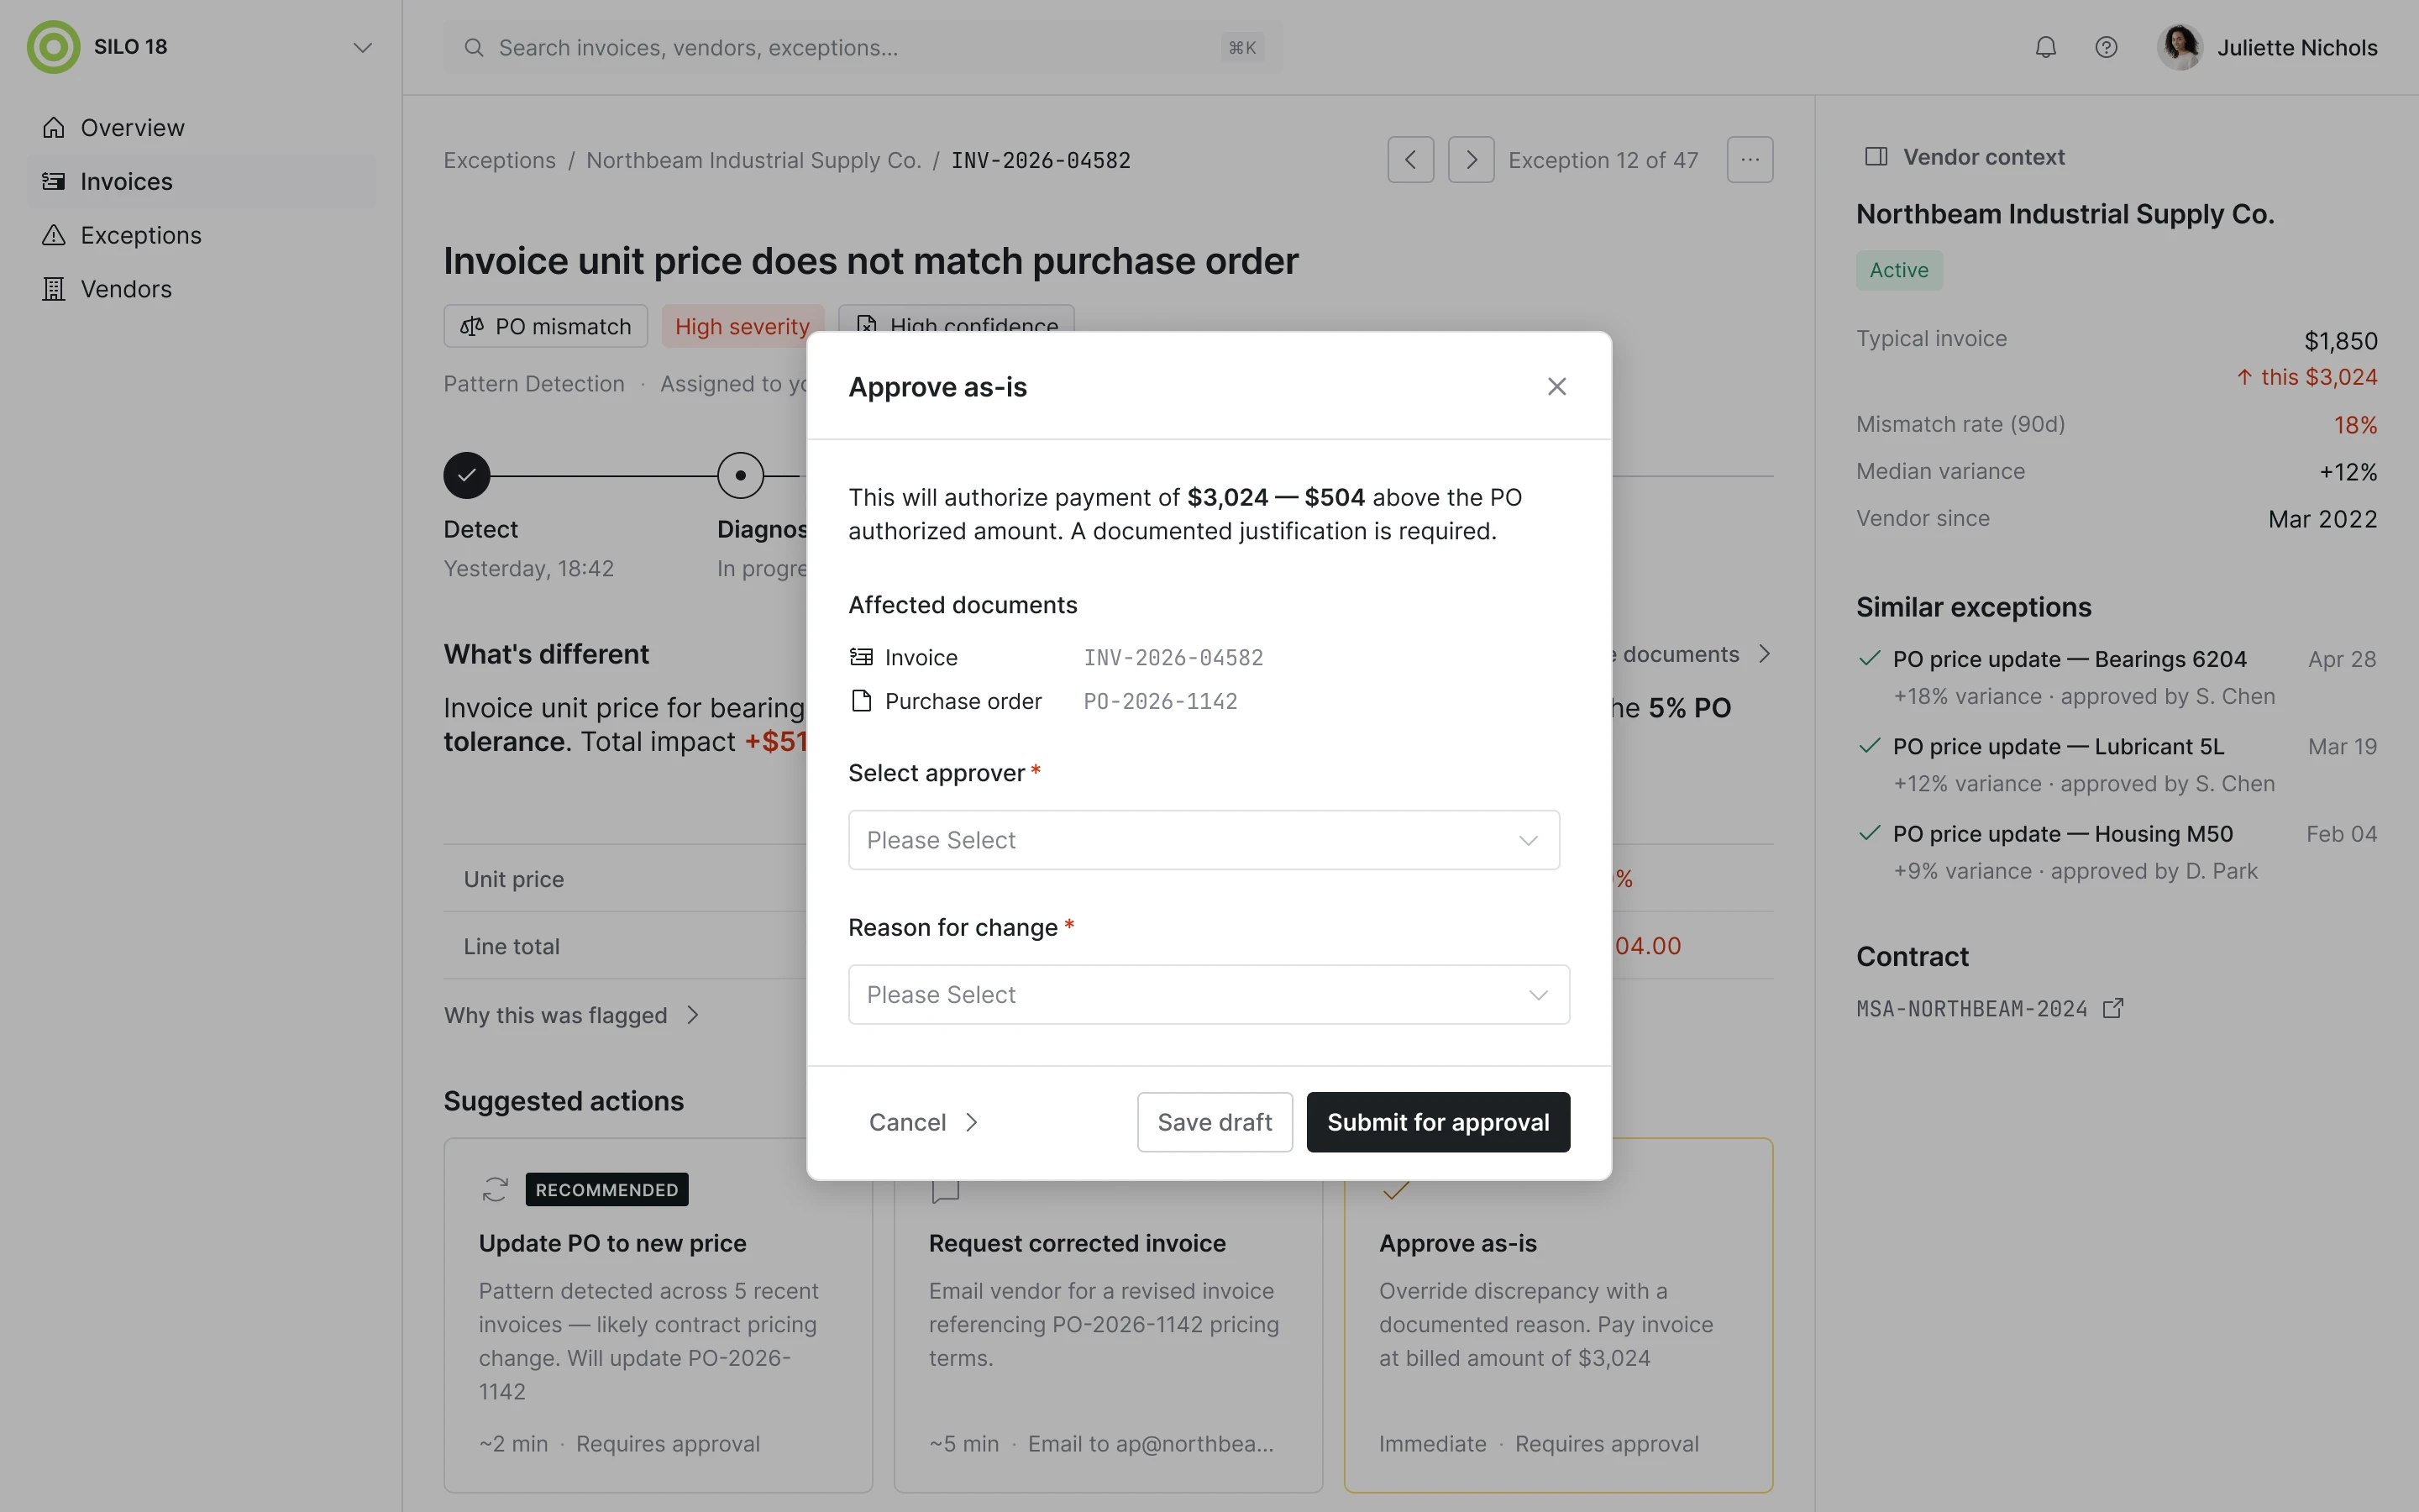Submit for approval
Screen dimensions: 2419x1512
click(x=1437, y=1122)
